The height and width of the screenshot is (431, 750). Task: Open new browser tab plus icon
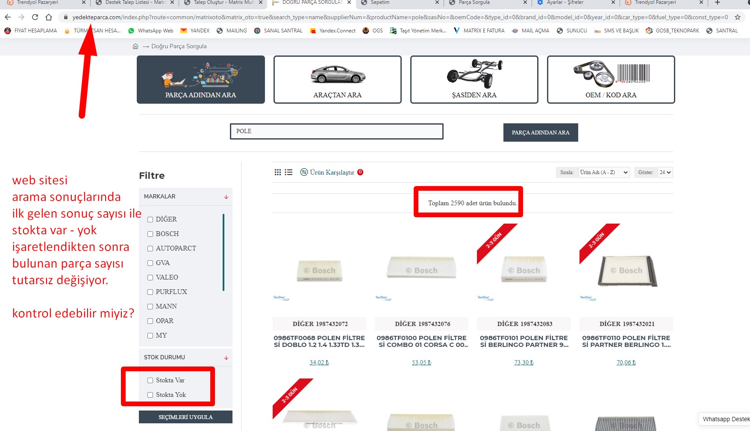(717, 3)
